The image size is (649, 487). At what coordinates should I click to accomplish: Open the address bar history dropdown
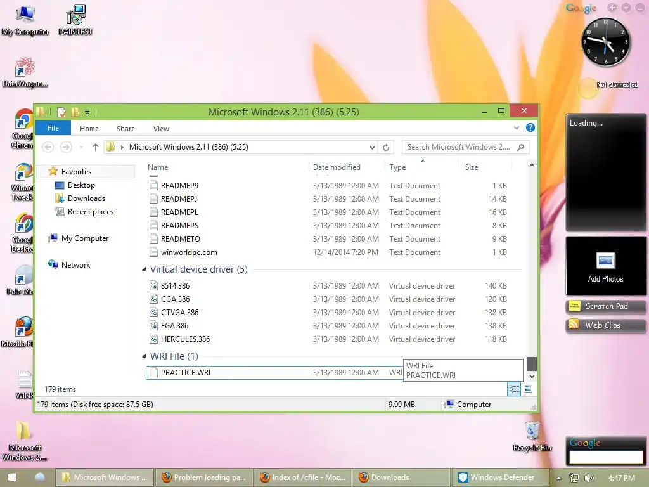372,147
